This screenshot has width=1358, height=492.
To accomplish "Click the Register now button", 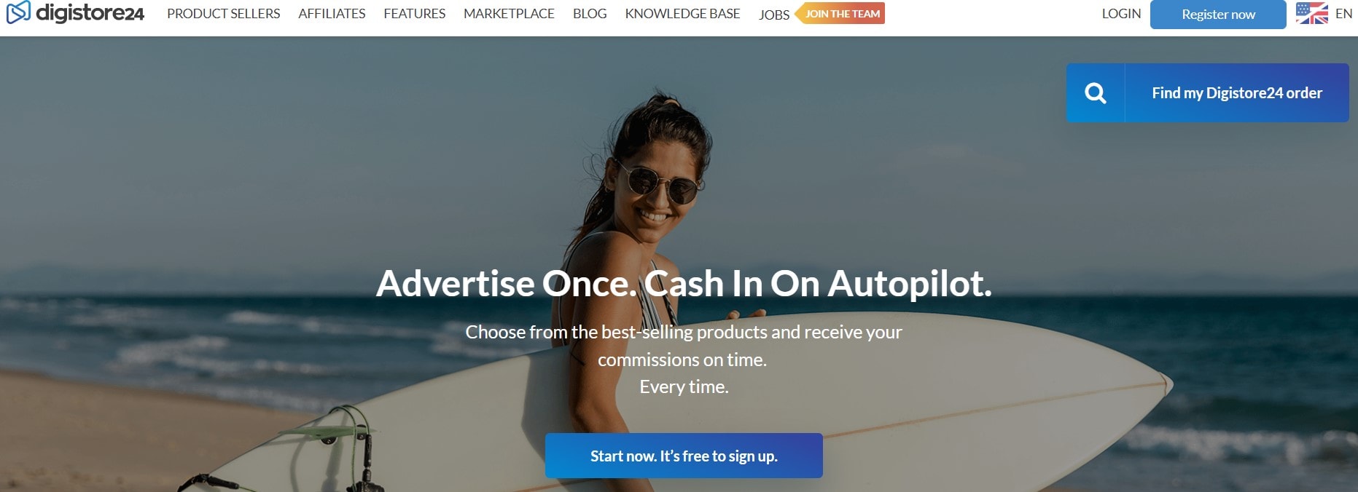I will 1218,15.
